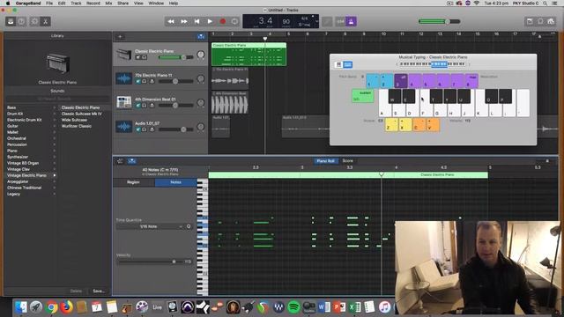Select the 4th Dimension Beat 01 track icon
The width and height of the screenshot is (564, 317).
click(x=123, y=102)
